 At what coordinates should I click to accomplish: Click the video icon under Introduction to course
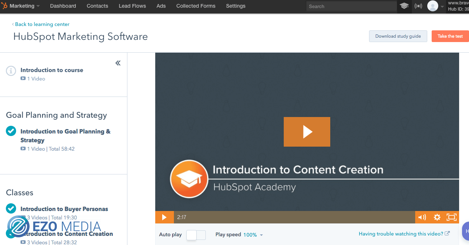[x=23, y=79]
